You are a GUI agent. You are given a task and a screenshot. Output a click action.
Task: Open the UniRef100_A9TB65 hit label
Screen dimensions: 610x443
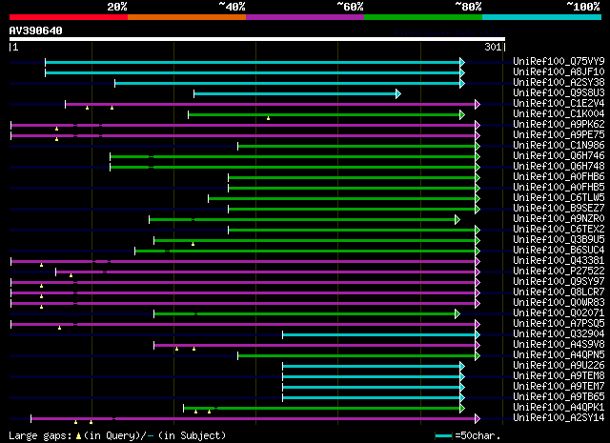(x=559, y=396)
